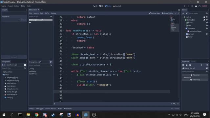This screenshot has width=210, height=118.
Task: Toggle visibility of Dialog Box node
Action: 207,20
